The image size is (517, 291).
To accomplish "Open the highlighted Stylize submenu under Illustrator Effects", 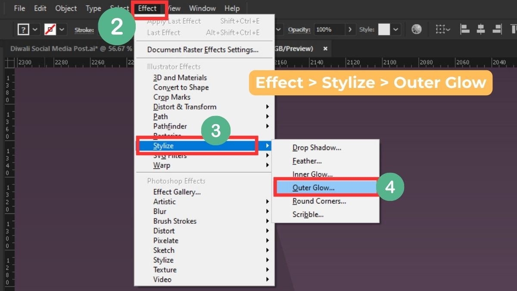I will [204, 146].
